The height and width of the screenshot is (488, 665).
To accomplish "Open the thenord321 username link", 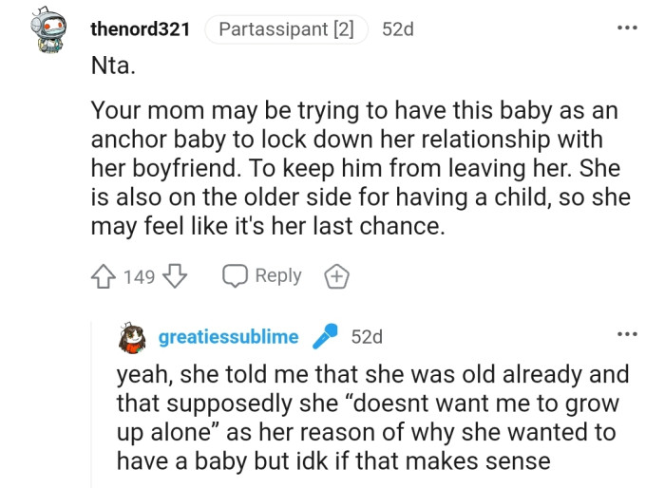I will click(141, 29).
